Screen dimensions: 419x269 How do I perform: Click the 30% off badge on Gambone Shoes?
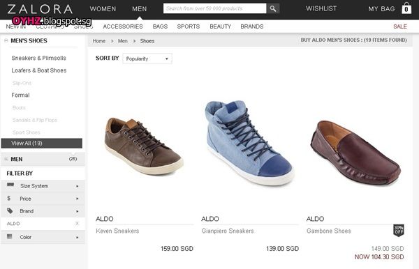pos(399,230)
